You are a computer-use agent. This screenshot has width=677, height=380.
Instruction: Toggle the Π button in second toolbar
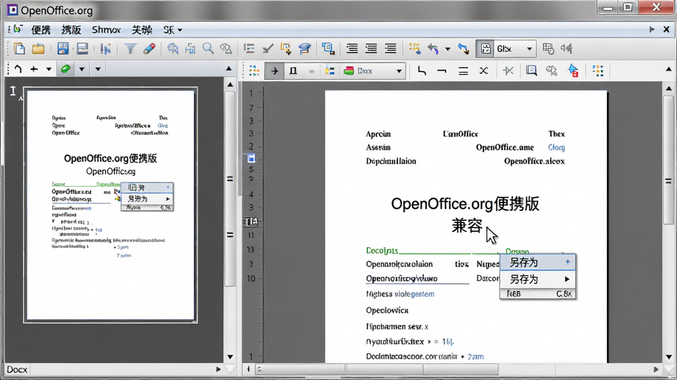click(293, 71)
